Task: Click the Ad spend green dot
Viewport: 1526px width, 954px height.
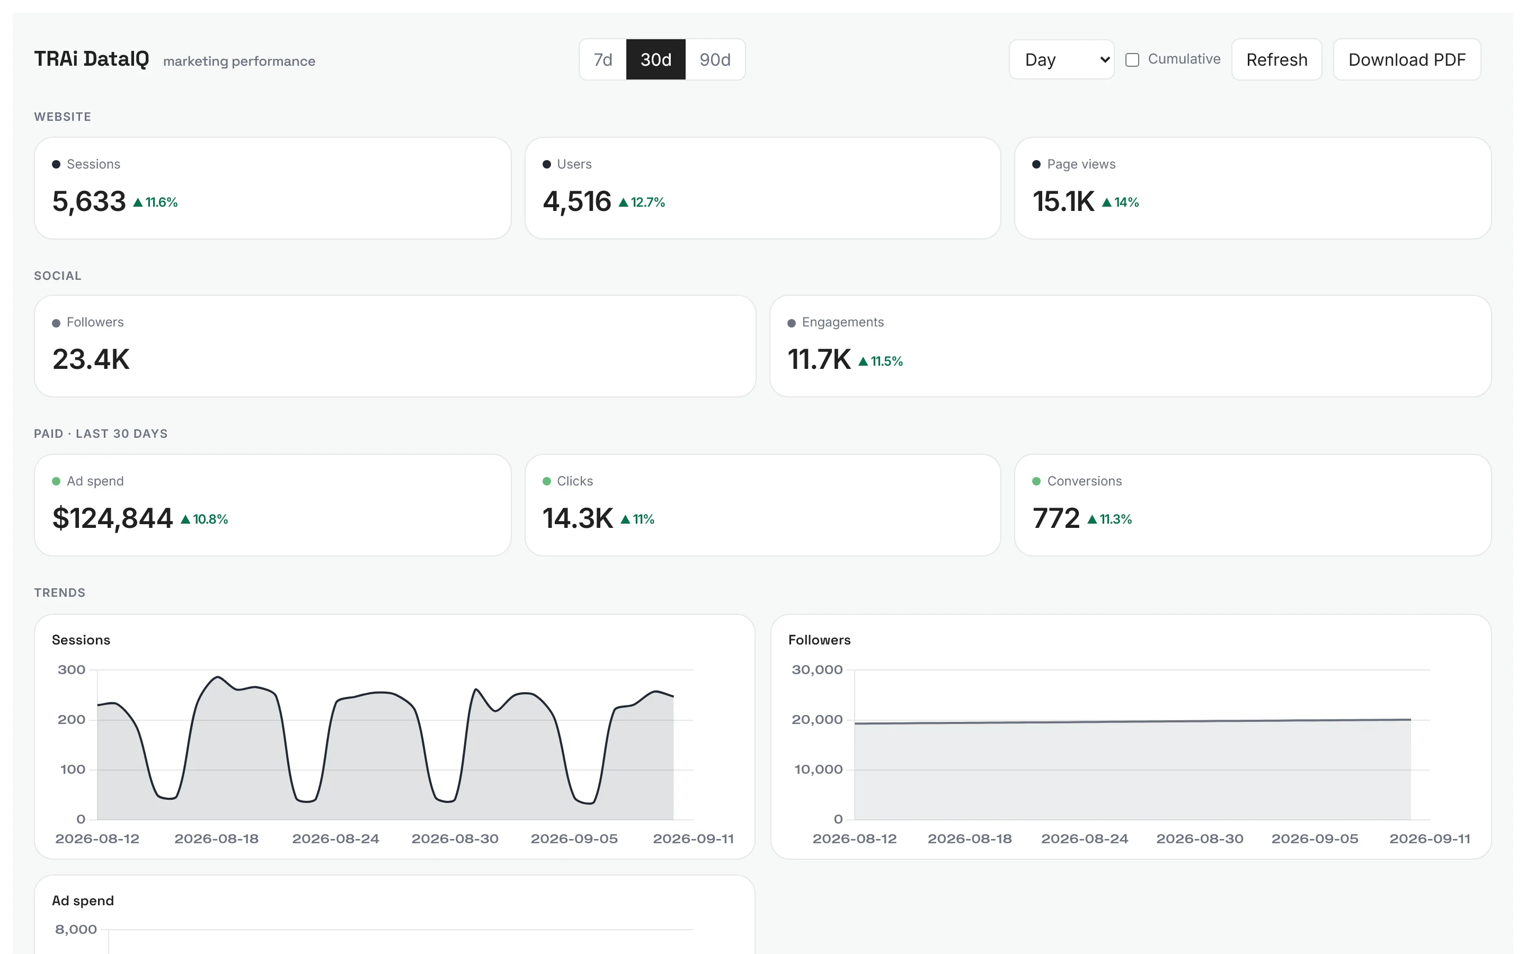Action: point(56,481)
